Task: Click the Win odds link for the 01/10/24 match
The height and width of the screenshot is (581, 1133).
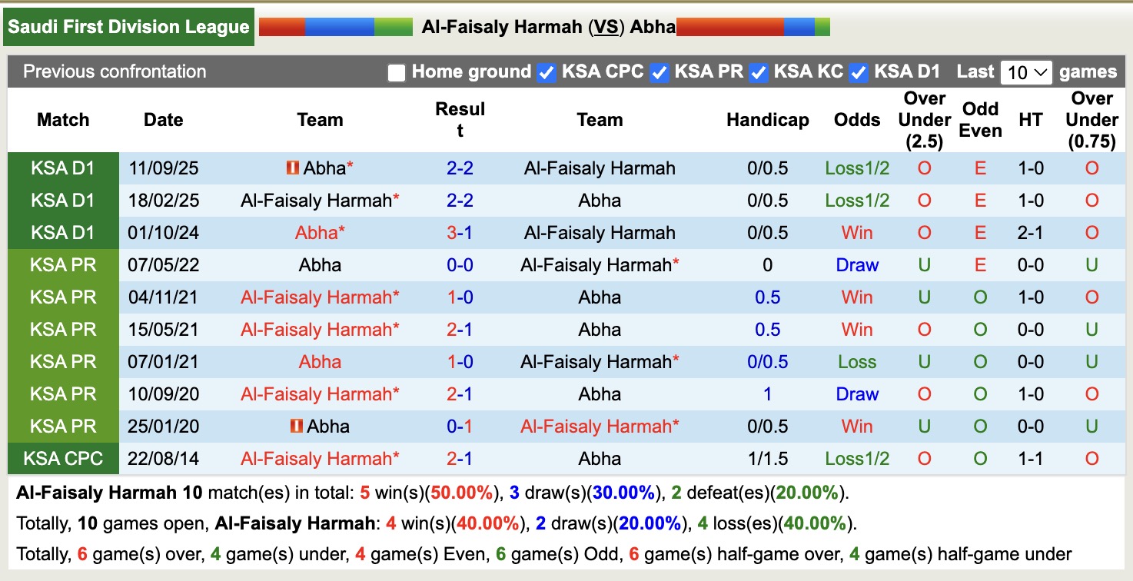Action: [856, 232]
